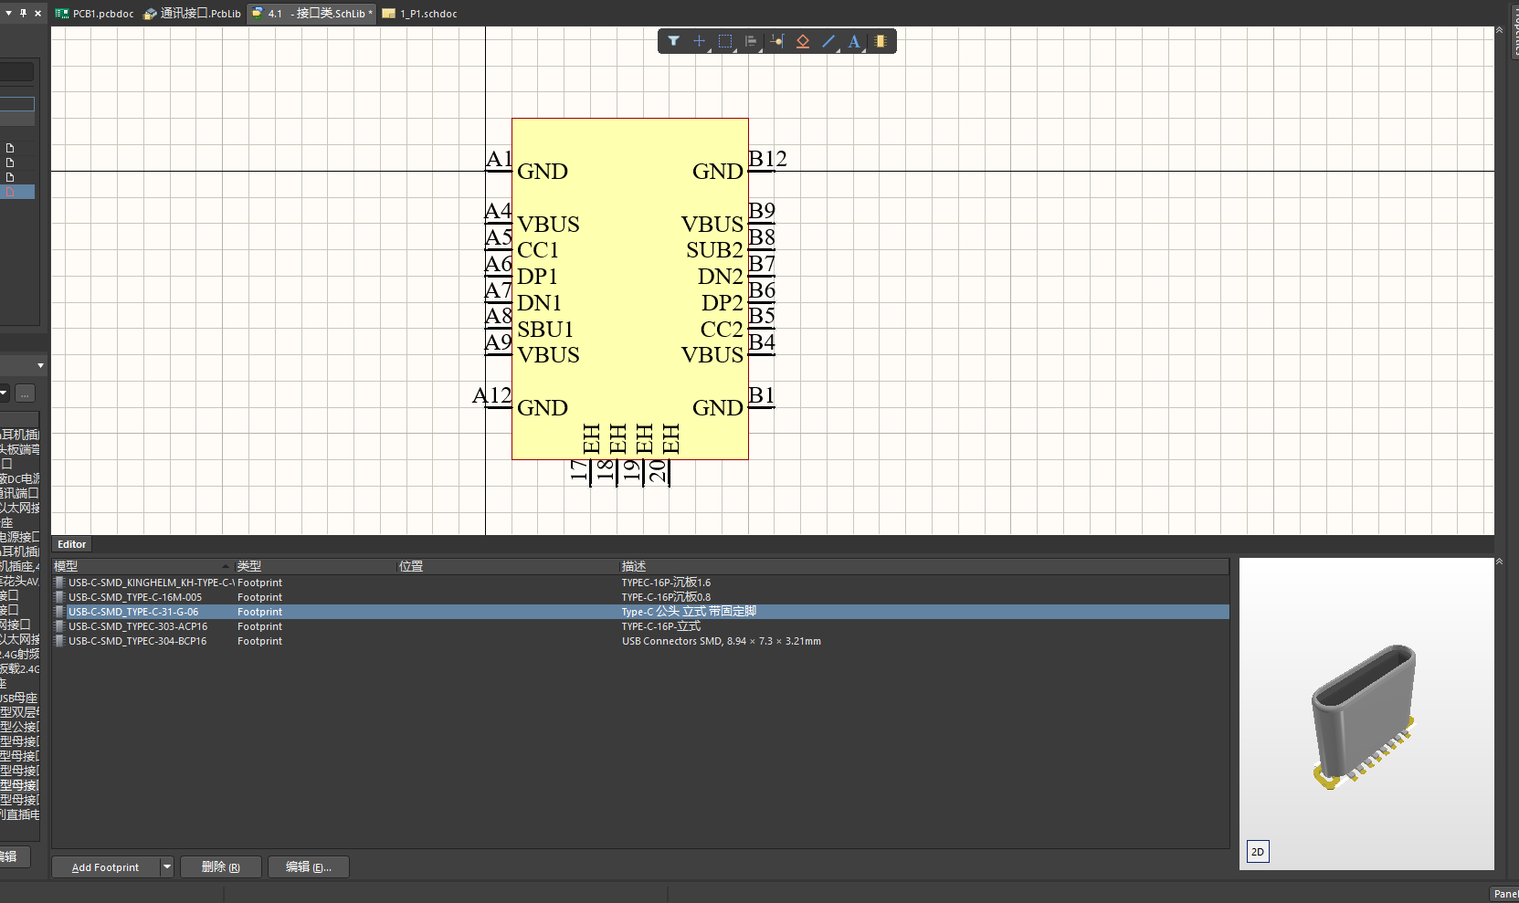Image resolution: width=1519 pixels, height=903 pixels.
Task: Pin the left panel with pushpin icon
Action: 23,13
